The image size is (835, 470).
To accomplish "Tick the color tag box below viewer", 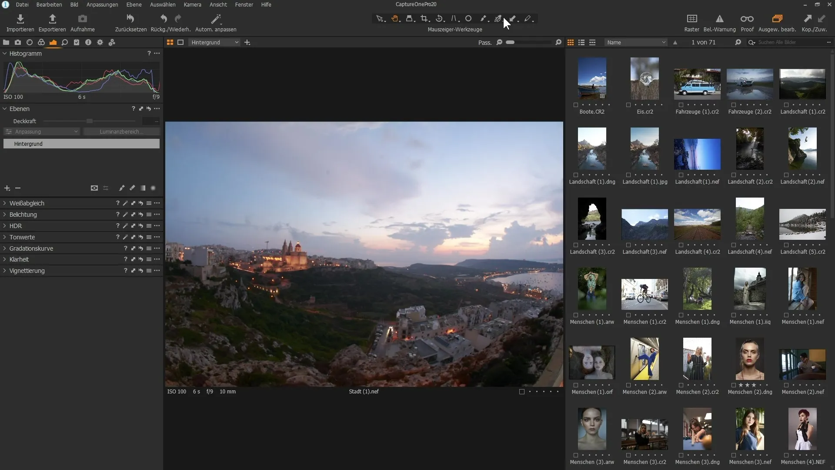I will pyautogui.click(x=522, y=392).
